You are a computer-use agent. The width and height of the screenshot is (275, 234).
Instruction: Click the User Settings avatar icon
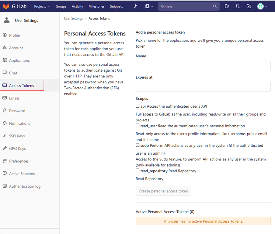[x=7, y=20]
